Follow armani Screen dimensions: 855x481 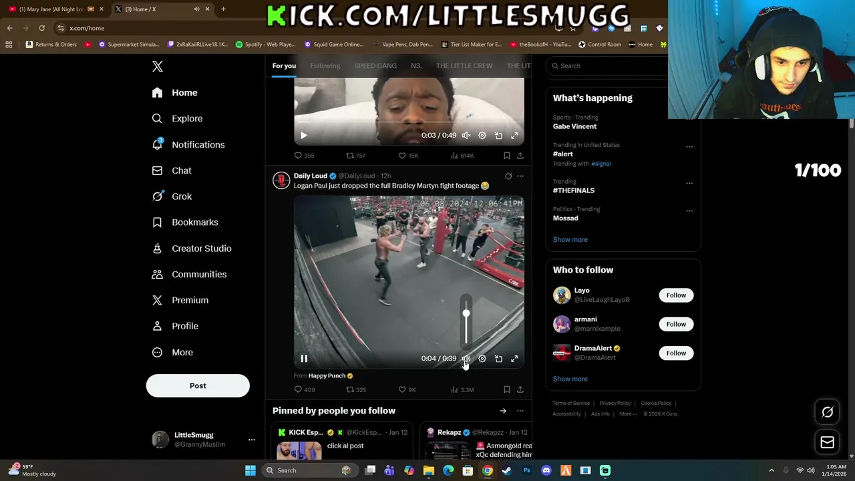pyautogui.click(x=676, y=324)
